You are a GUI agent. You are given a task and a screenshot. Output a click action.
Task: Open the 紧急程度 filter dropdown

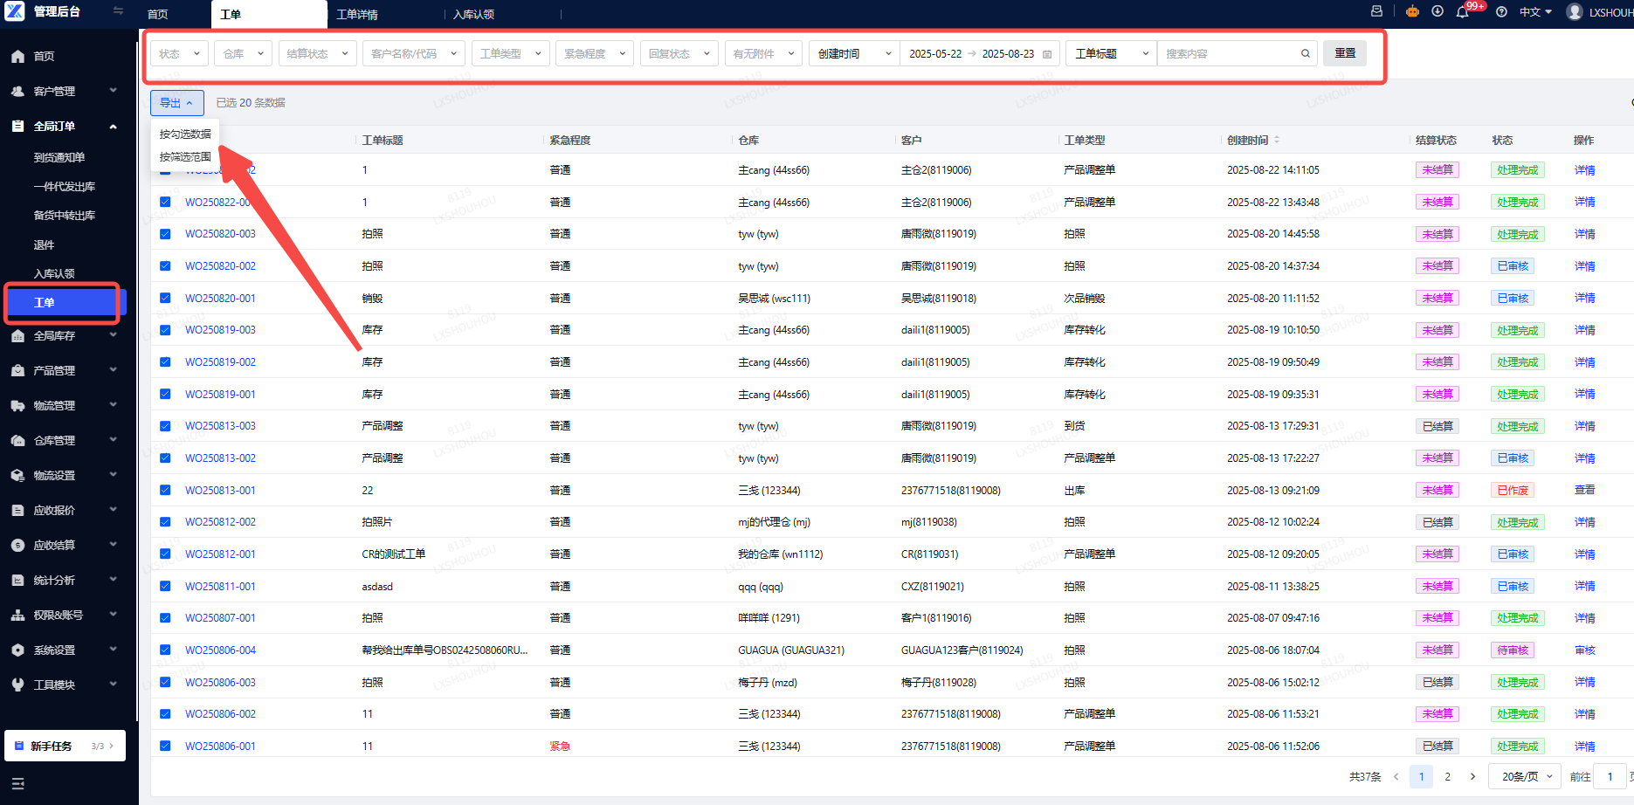595,53
